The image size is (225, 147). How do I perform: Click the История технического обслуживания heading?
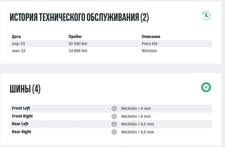[x=79, y=18]
